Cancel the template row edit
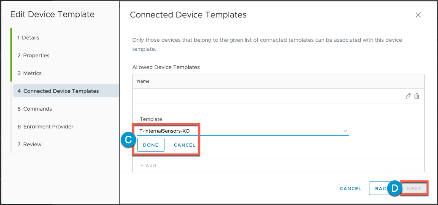The width and height of the screenshot is (438, 205). coord(185,145)
